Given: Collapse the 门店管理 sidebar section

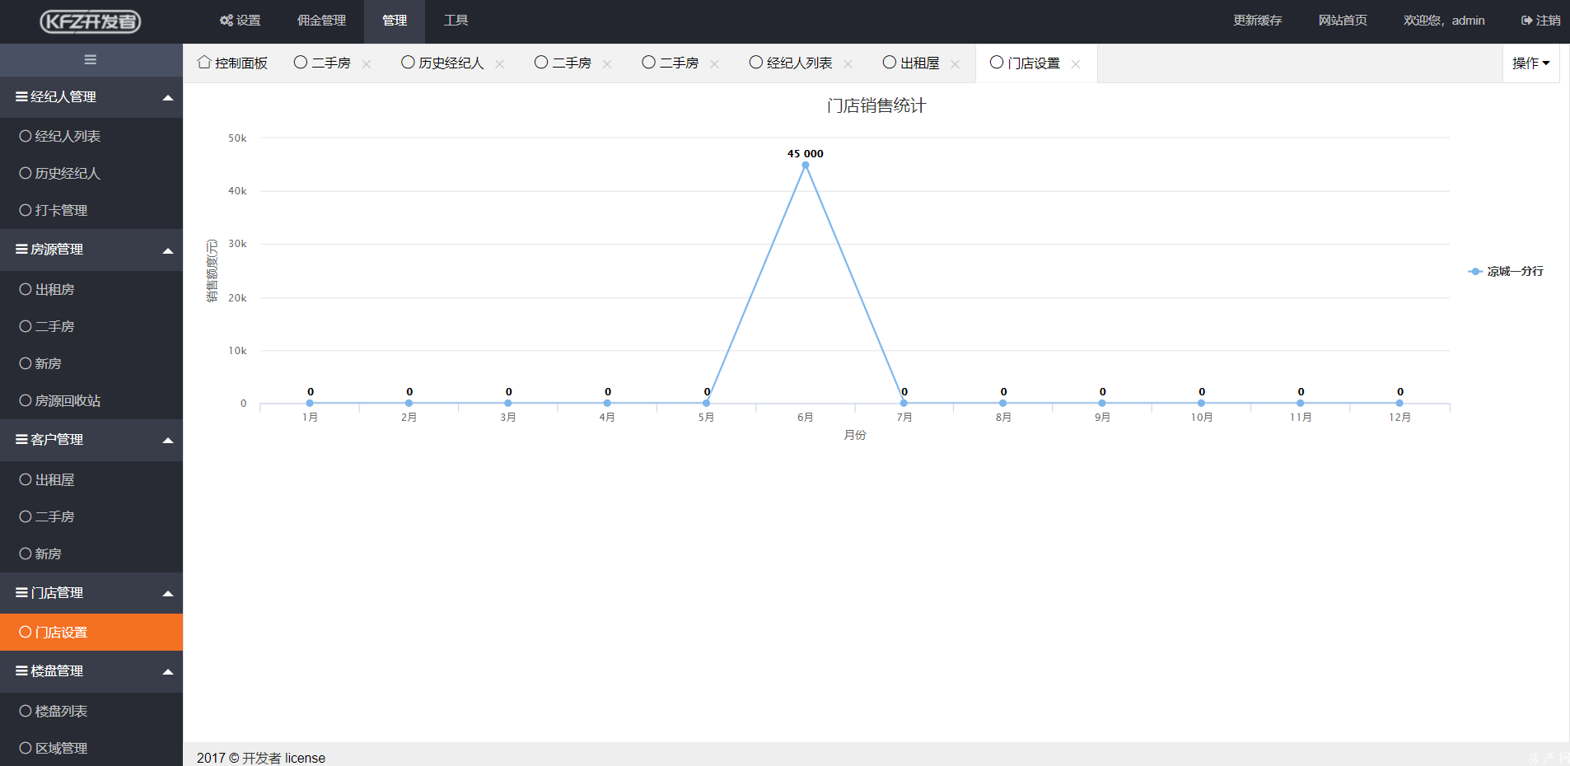Looking at the screenshot, I should click(91, 593).
